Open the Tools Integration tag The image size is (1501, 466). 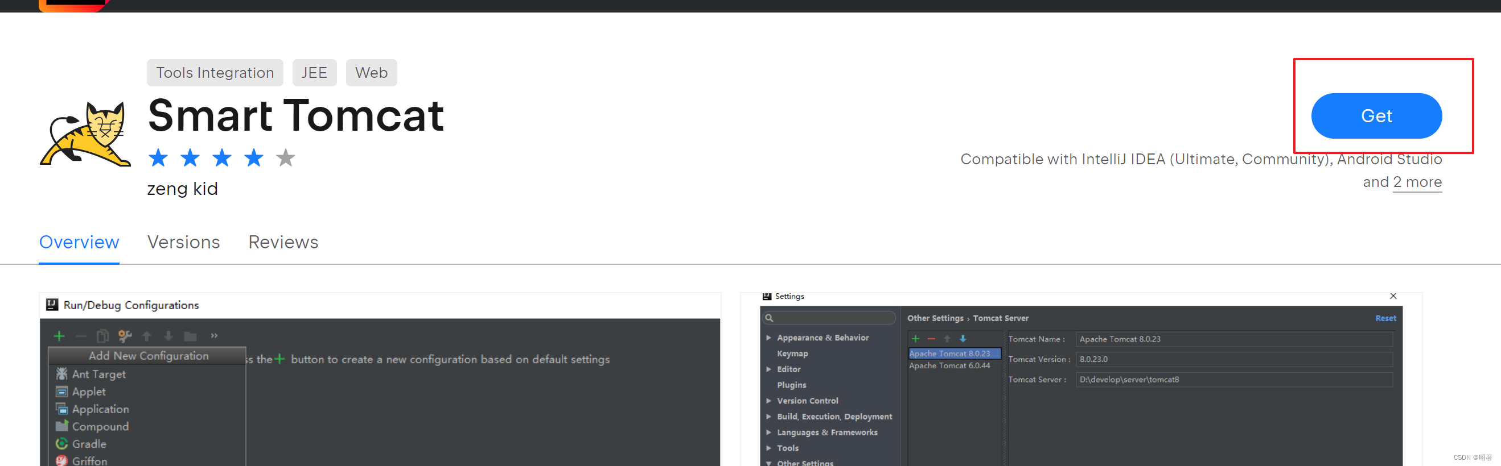pyautogui.click(x=215, y=73)
